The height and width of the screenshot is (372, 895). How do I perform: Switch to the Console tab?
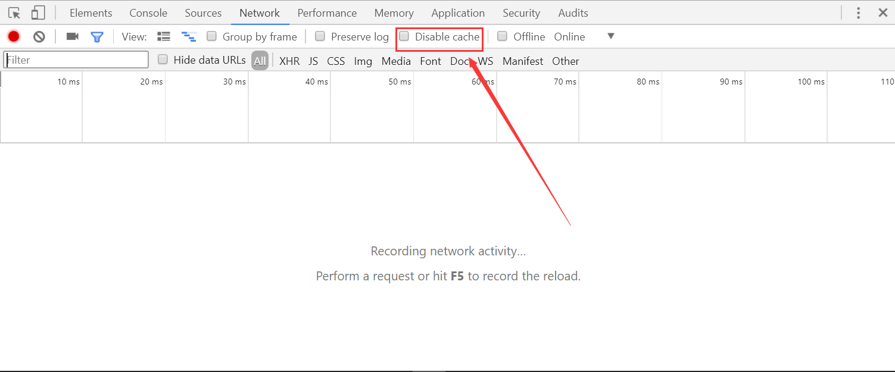(148, 13)
